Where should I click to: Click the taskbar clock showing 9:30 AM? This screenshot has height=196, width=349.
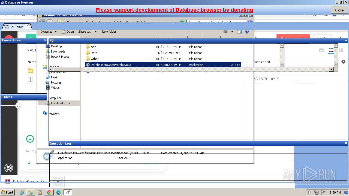[x=335, y=192]
